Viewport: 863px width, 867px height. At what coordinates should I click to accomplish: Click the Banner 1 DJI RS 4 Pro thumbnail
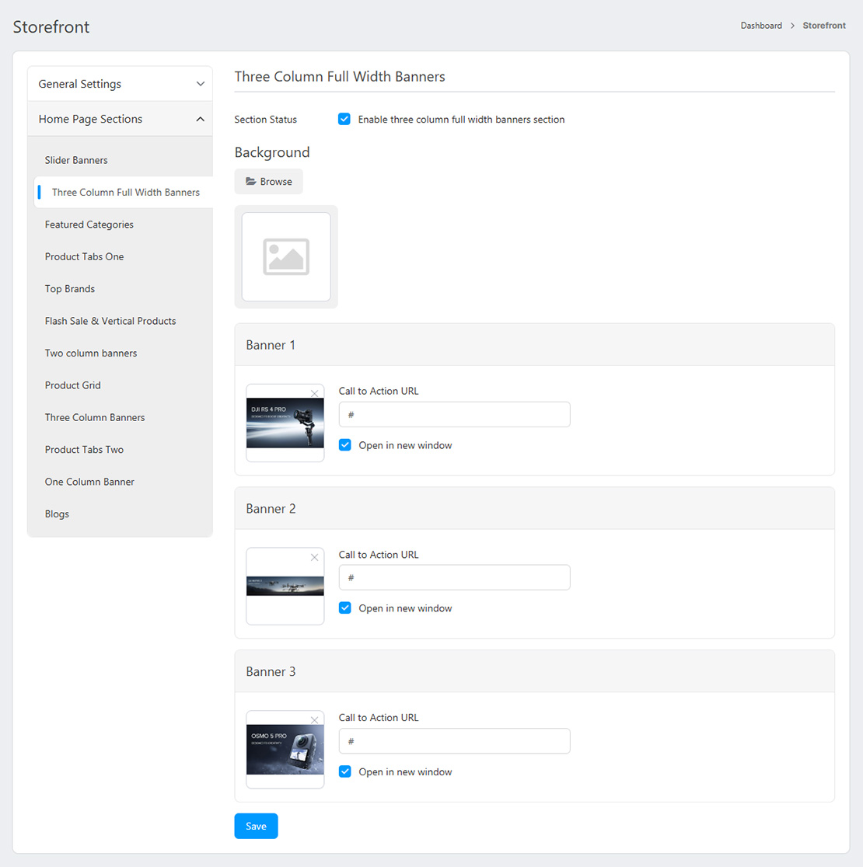pos(285,424)
